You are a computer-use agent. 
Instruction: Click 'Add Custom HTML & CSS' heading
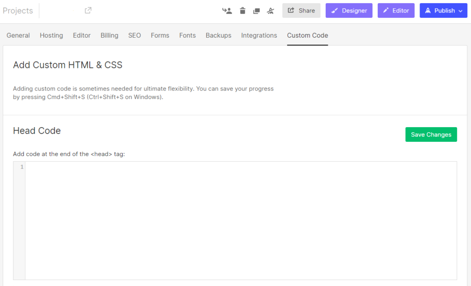[x=68, y=65]
